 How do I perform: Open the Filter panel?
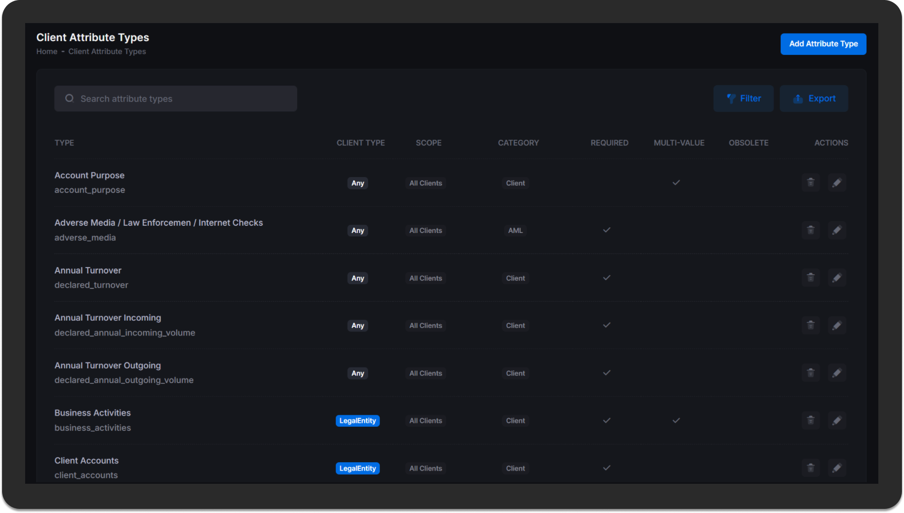743,98
